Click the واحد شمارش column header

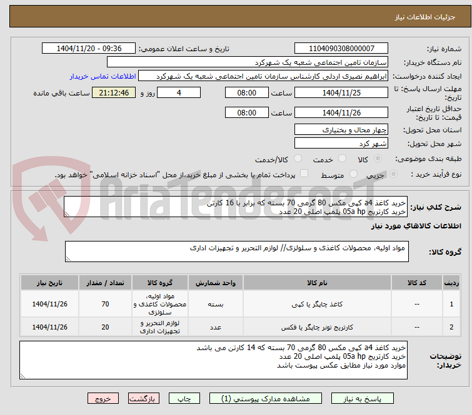[216, 283]
